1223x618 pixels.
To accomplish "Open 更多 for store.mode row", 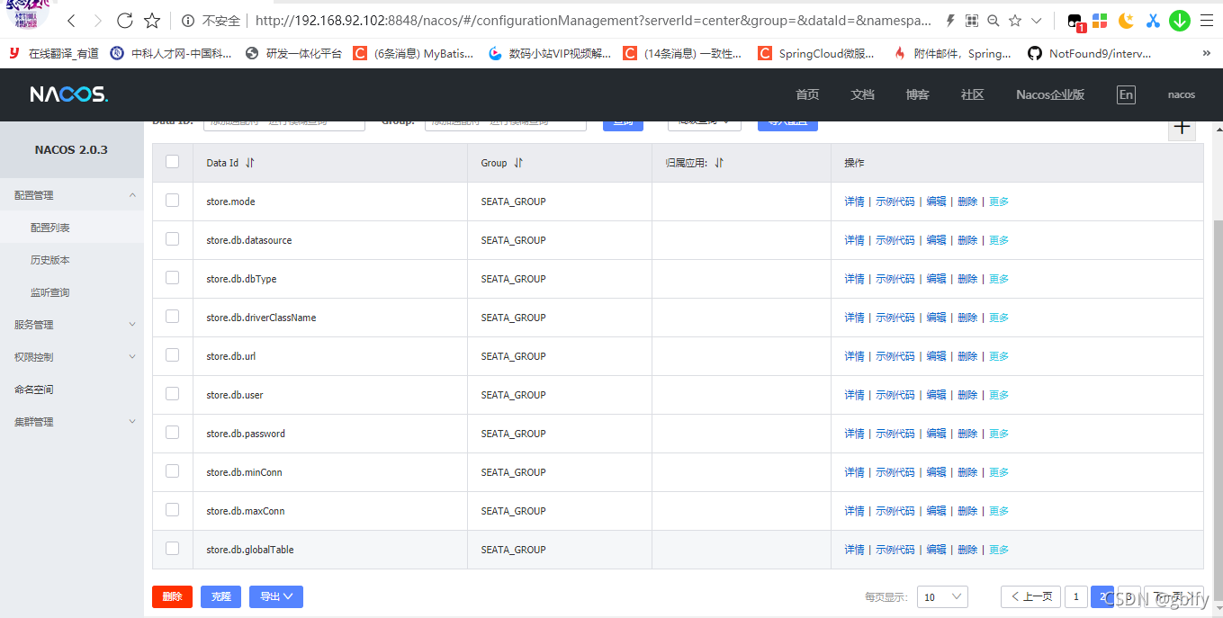I will pos(999,202).
